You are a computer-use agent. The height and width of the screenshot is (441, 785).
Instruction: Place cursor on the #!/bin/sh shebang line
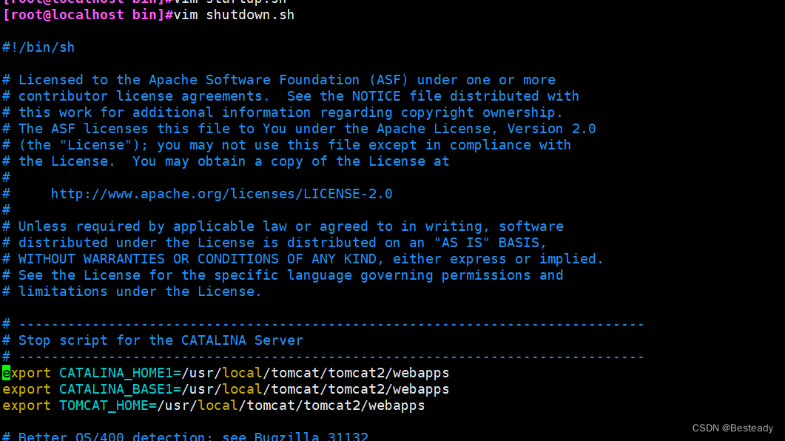[38, 47]
